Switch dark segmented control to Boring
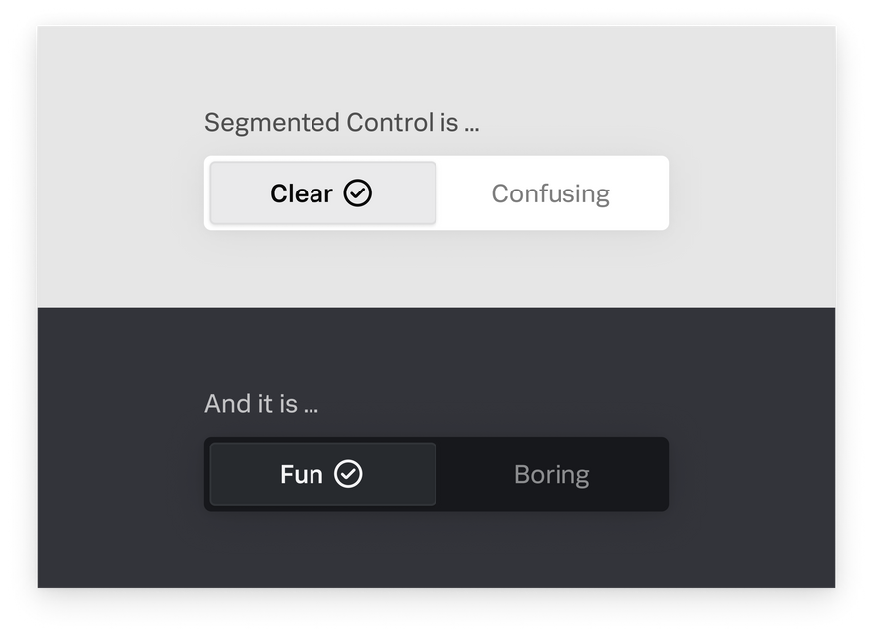The width and height of the screenshot is (873, 637). (x=551, y=474)
